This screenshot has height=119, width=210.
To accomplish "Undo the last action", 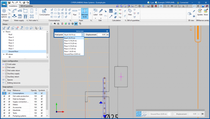I will point(13,2).
